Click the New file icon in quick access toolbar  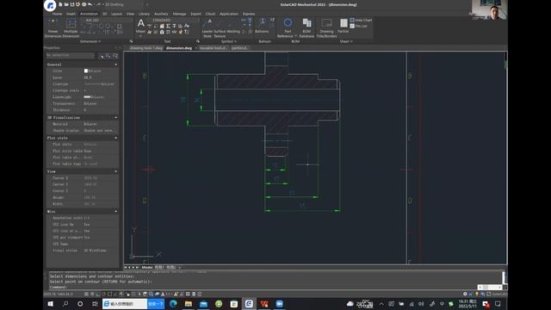[60, 4]
